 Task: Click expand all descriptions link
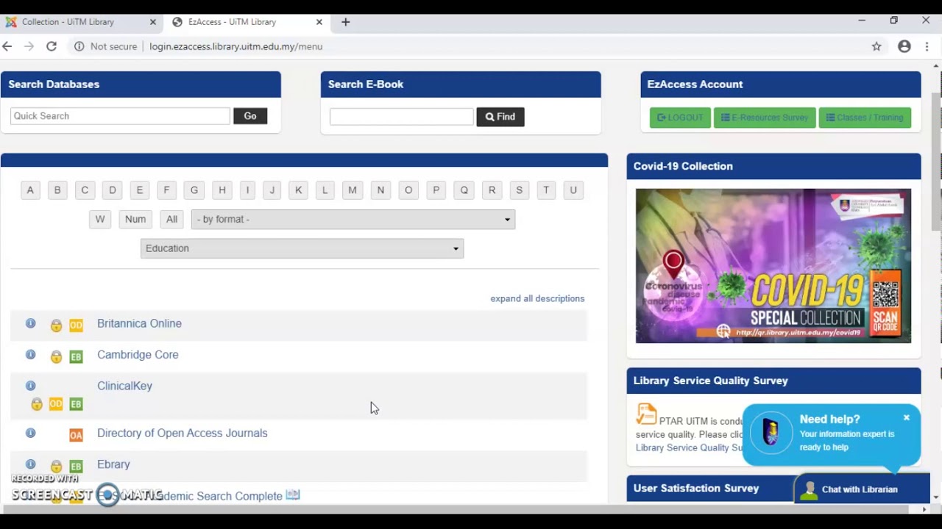pos(537,298)
